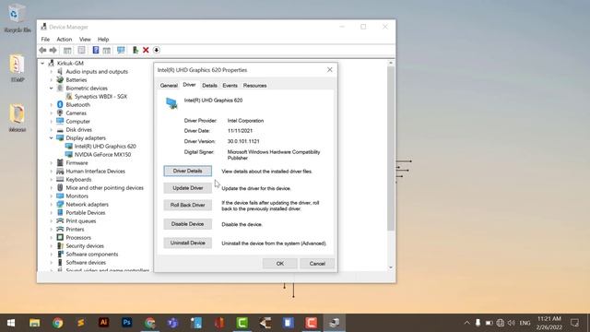Switch to the Resources tab
The image size is (590, 332).
(254, 86)
